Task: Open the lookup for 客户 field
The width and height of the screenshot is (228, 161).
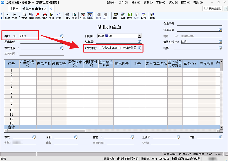Action: (62, 36)
